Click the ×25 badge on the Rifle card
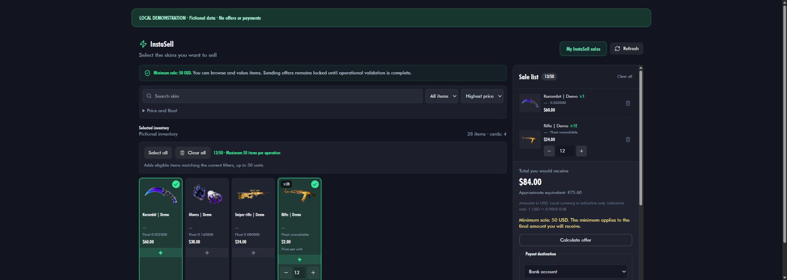This screenshot has width=787, height=280. click(x=286, y=184)
